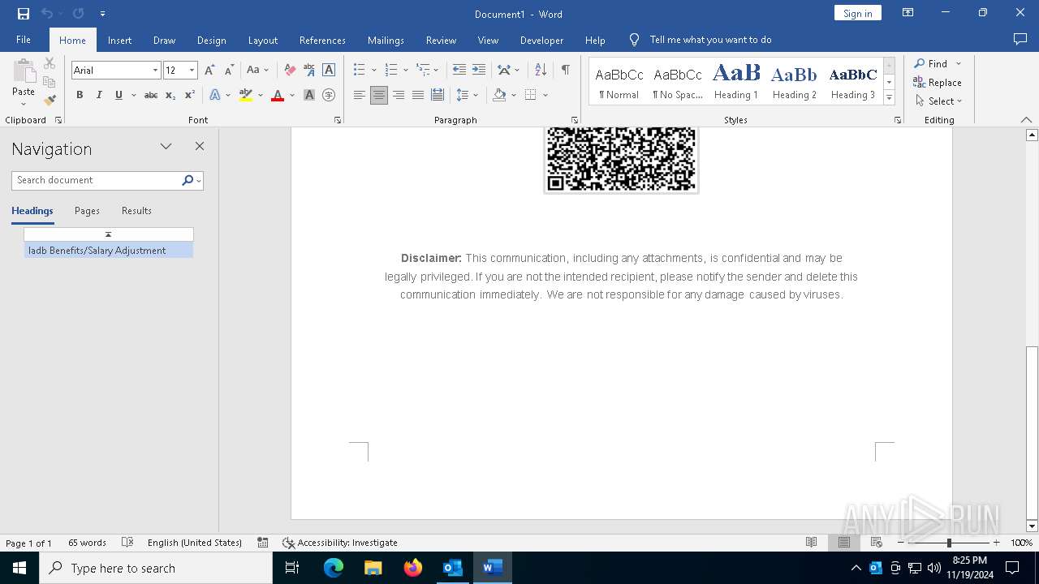Image resolution: width=1039 pixels, height=584 pixels.
Task: Switch to the References tab
Action: click(x=322, y=41)
